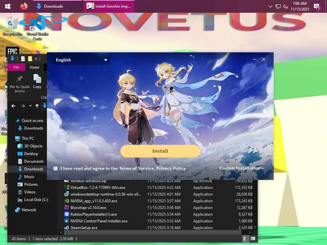Click New folder icon in quick toolbar
Image resolution: width=327 pixels, height=245 pixels.
30,59
